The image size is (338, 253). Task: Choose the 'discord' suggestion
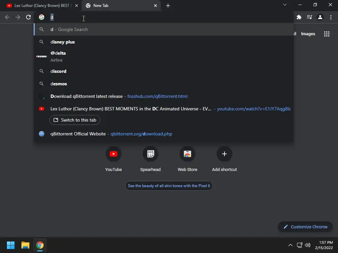[x=164, y=71]
